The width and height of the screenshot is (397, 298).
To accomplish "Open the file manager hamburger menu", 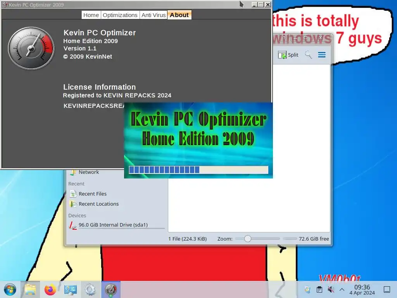I will pos(322,55).
